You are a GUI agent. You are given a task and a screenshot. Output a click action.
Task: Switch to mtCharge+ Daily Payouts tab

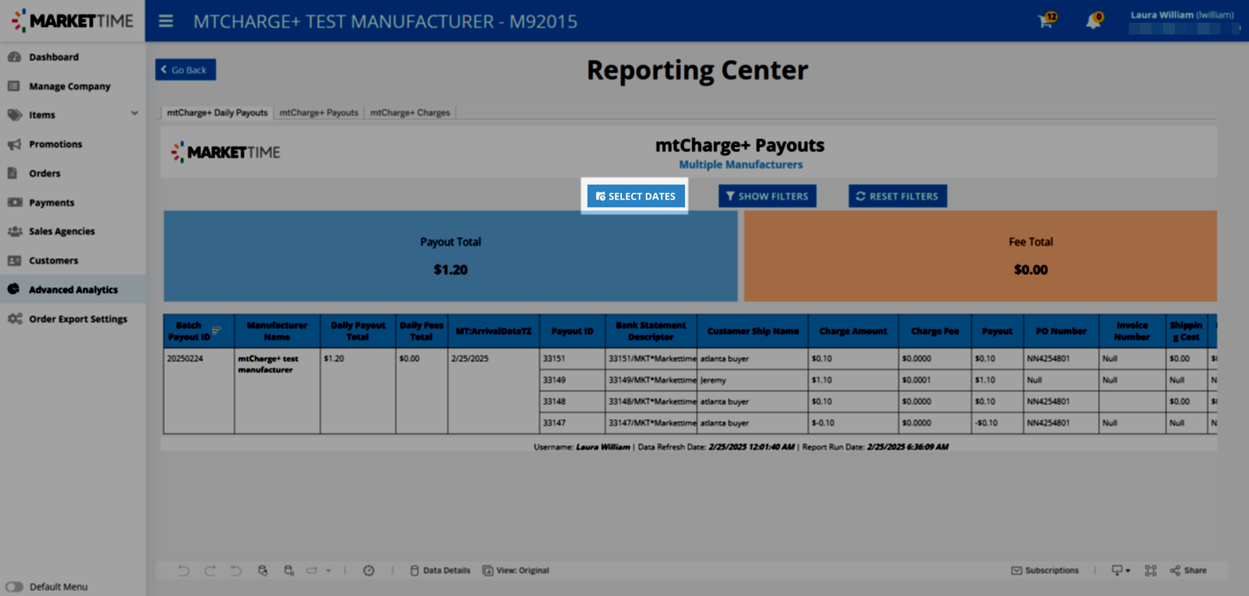tap(217, 113)
